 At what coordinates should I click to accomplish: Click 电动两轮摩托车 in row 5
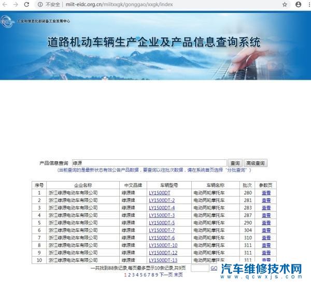[209, 223]
